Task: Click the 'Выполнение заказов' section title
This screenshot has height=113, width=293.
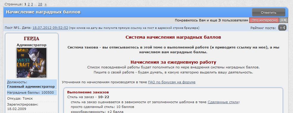Action: [x=88, y=92]
